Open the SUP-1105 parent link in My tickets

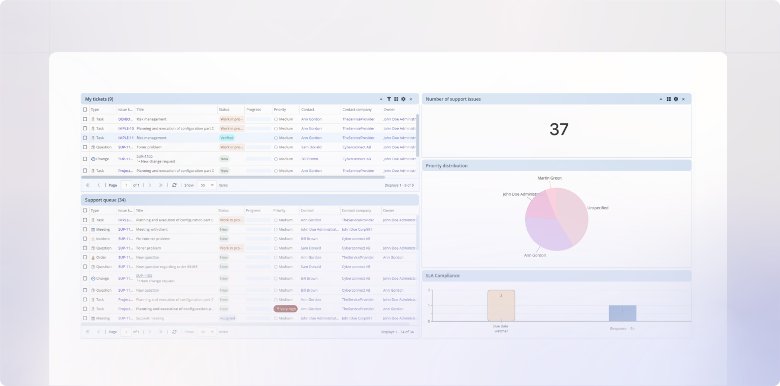[145, 156]
